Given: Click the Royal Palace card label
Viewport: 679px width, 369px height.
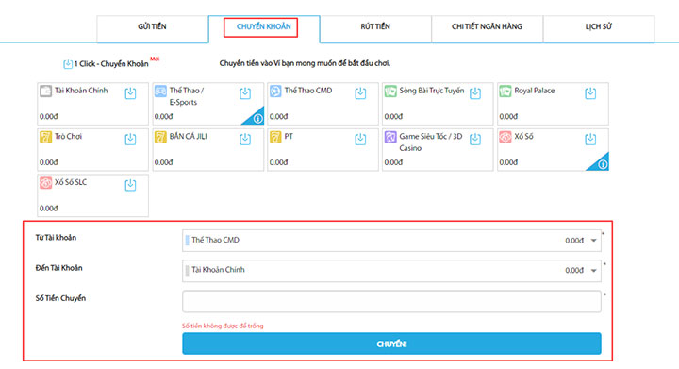Looking at the screenshot, I should click(535, 91).
